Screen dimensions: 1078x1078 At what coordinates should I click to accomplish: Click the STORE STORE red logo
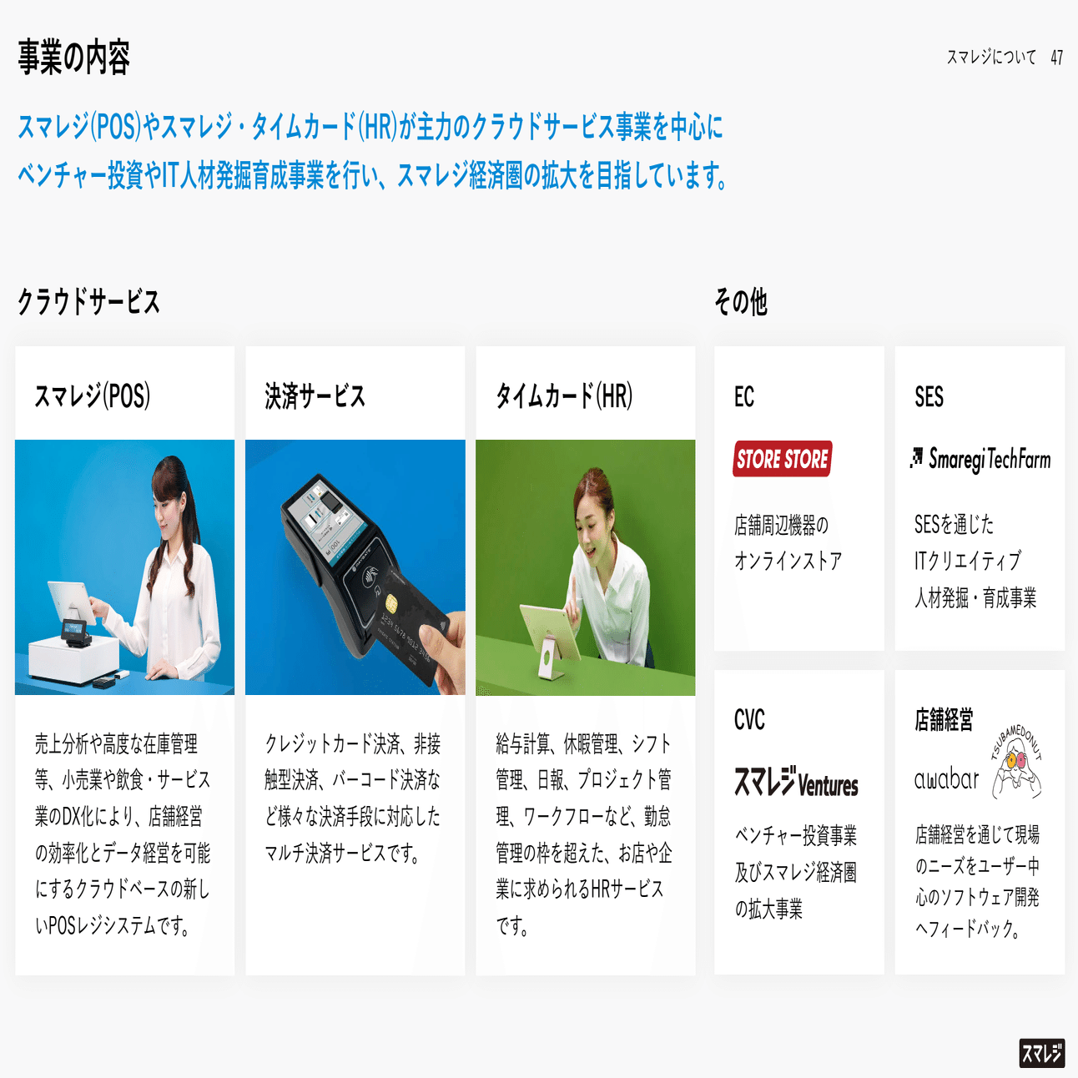782,459
